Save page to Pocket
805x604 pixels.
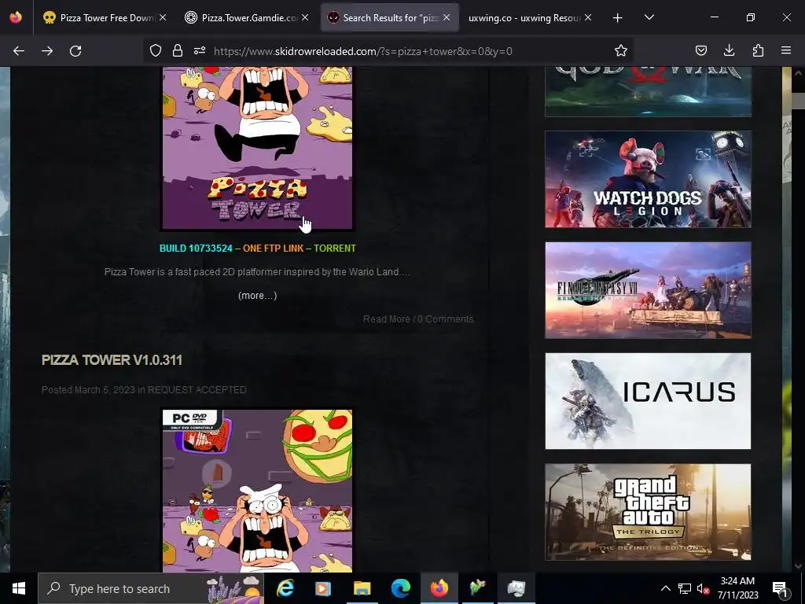click(700, 50)
